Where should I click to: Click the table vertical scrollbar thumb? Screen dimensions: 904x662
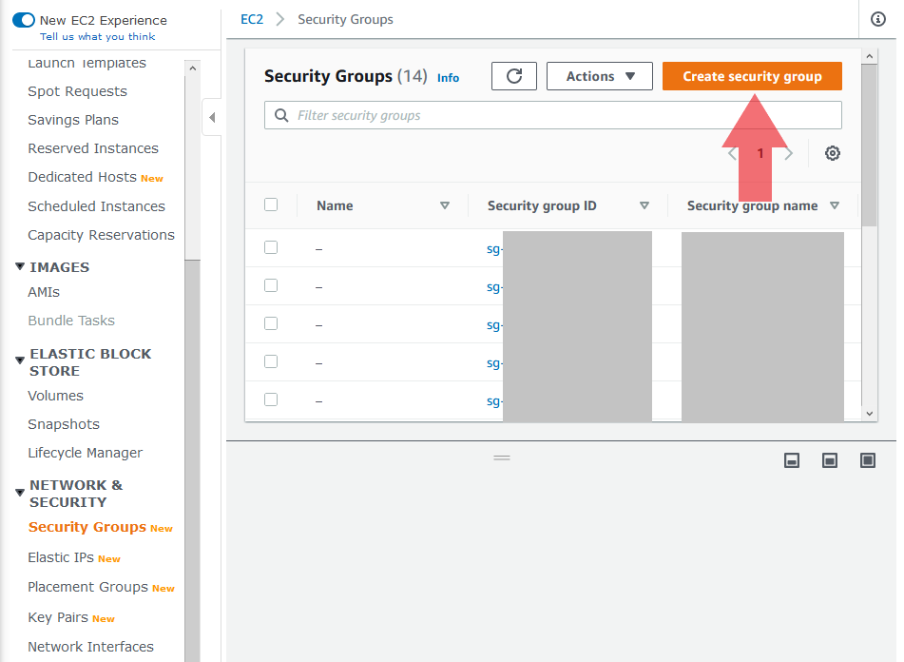(869, 145)
